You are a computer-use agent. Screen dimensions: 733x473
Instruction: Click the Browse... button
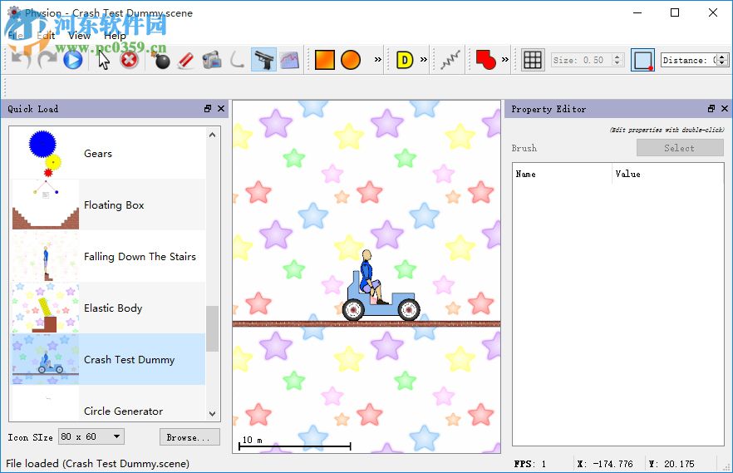pos(189,437)
